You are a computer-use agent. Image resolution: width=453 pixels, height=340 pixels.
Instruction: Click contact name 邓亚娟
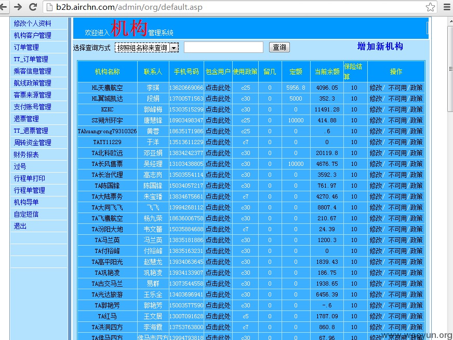click(x=153, y=153)
